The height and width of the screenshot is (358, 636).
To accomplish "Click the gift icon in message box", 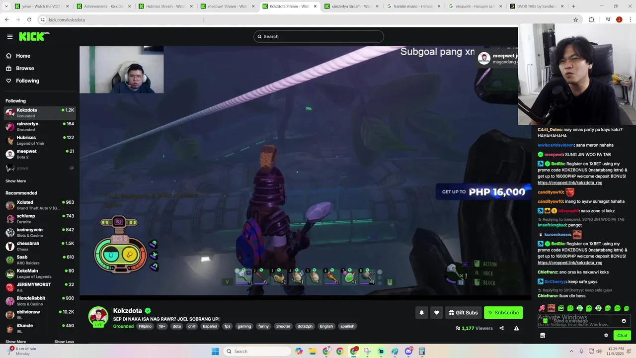I will coord(545,321).
